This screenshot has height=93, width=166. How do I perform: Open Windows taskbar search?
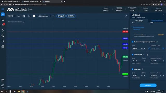(x=6, y=91)
